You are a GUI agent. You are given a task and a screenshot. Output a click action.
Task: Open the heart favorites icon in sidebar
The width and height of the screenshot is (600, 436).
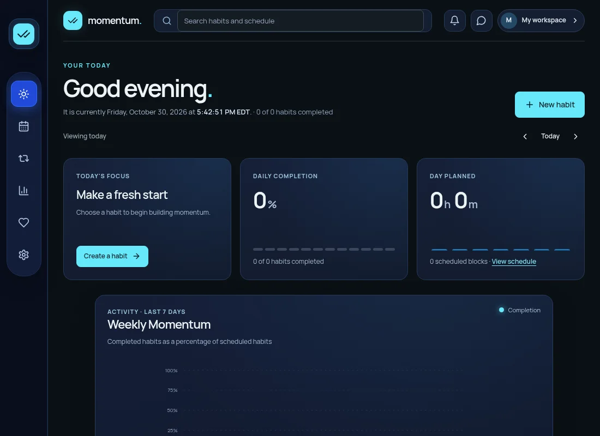pyautogui.click(x=23, y=222)
